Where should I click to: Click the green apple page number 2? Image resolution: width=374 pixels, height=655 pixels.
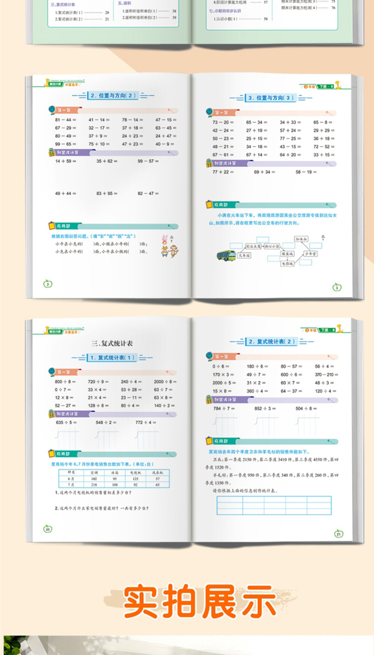48,284
